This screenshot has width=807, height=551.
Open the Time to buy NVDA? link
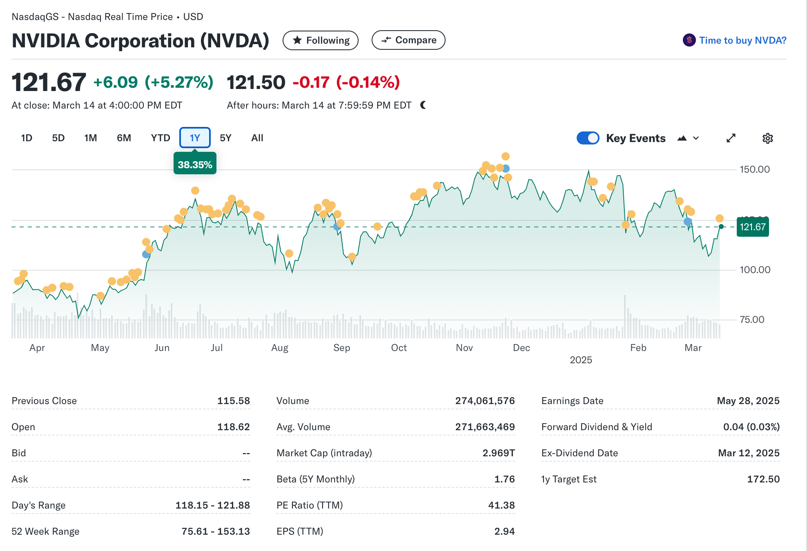(742, 40)
